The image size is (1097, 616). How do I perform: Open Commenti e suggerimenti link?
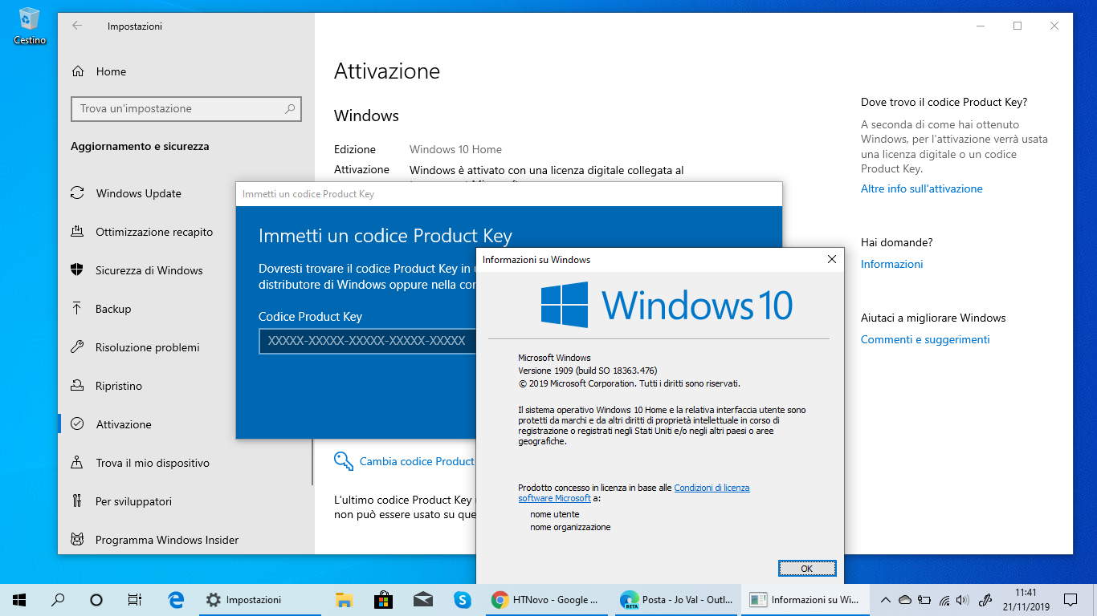[925, 339]
